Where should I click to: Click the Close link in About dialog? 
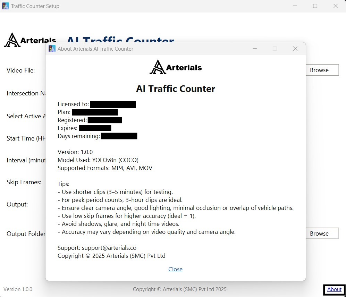pos(175,269)
